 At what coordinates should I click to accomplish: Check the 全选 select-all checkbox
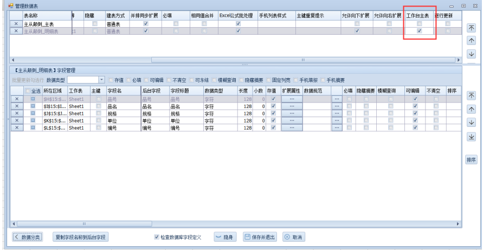tap(28, 91)
